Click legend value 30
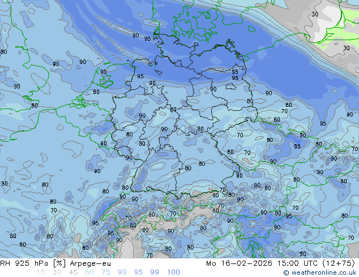The width and height of the screenshot is (359, 277). 57,272
